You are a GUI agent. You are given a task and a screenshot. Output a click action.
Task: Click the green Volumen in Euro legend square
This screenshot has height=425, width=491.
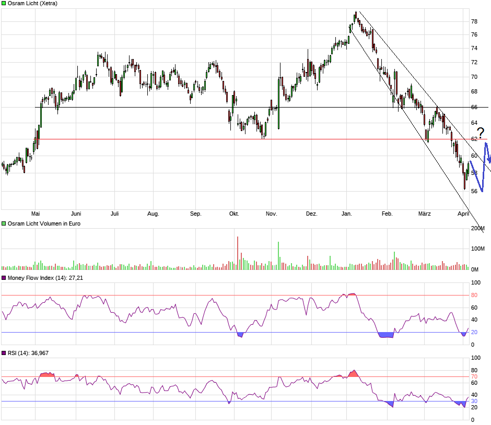[x=4, y=223]
